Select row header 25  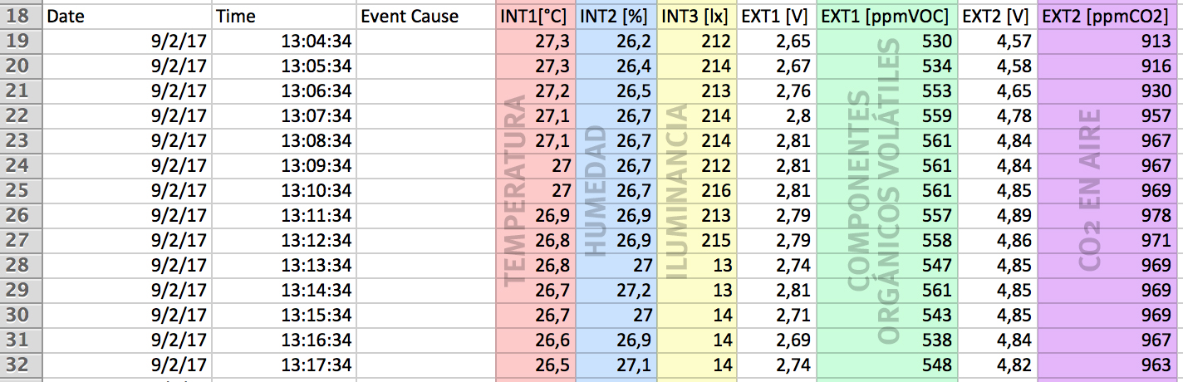point(20,190)
